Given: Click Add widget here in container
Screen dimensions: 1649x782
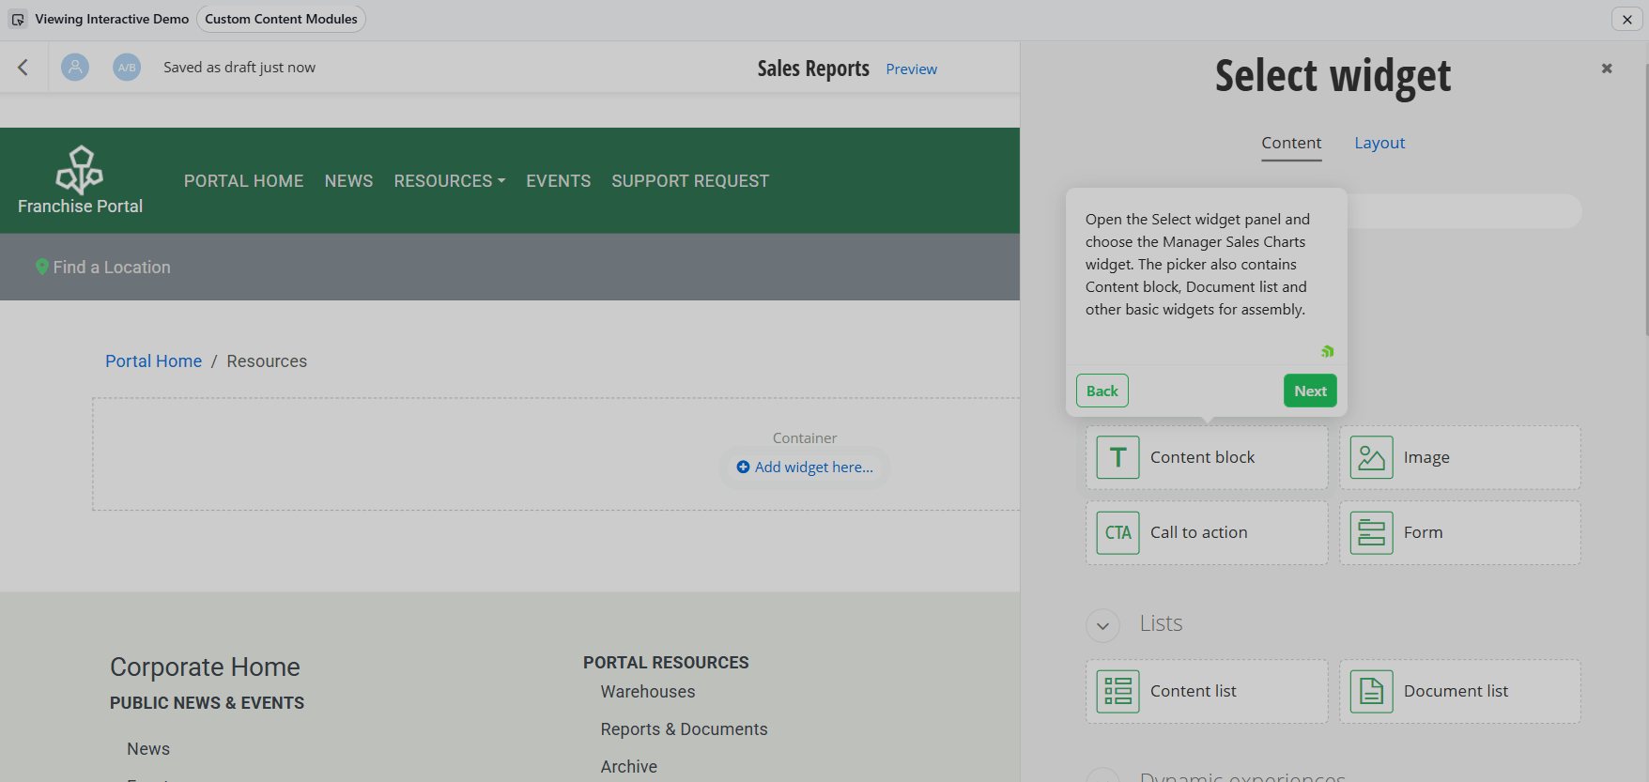Looking at the screenshot, I should (x=805, y=467).
